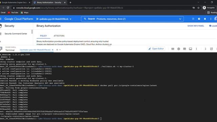Open the GCP header three-dot settings menu
The image size is (217, 122).
coord(211,19)
